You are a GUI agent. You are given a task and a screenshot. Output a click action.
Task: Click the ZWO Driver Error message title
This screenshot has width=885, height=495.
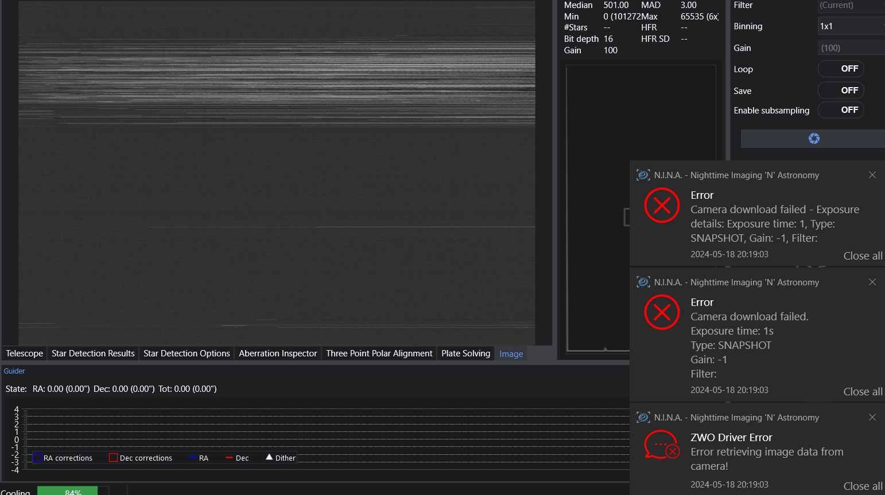coord(731,438)
